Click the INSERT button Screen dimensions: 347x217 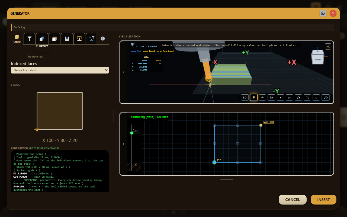pos(323,200)
